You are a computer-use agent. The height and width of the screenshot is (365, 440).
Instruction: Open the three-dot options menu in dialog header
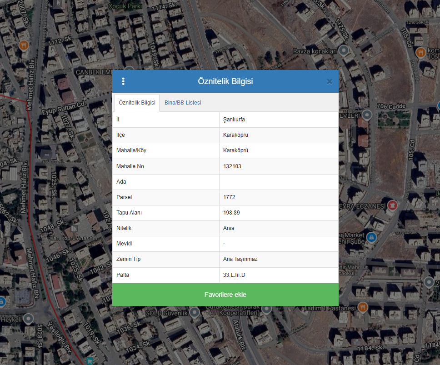point(123,81)
